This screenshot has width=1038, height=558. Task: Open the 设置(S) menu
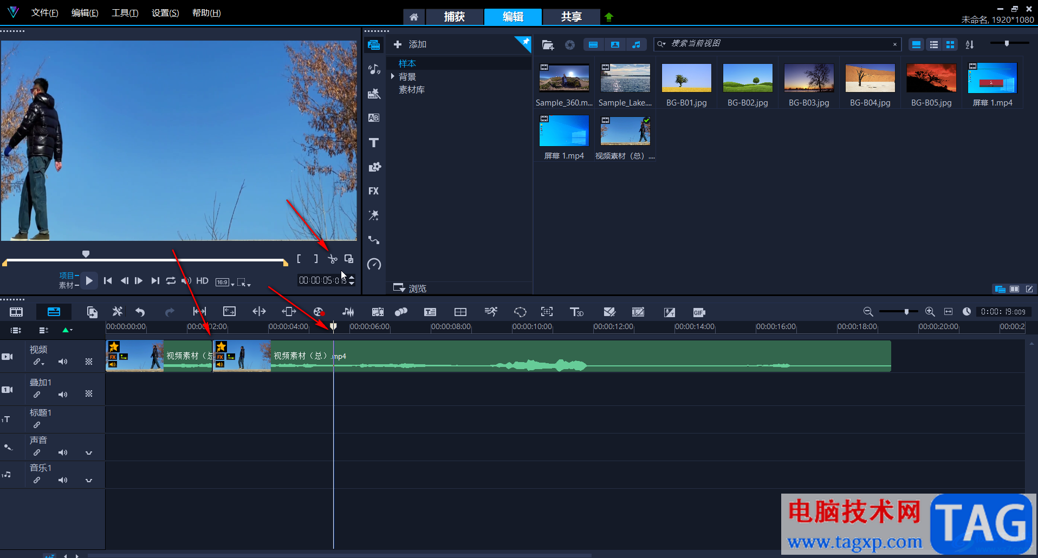pyautogui.click(x=165, y=13)
